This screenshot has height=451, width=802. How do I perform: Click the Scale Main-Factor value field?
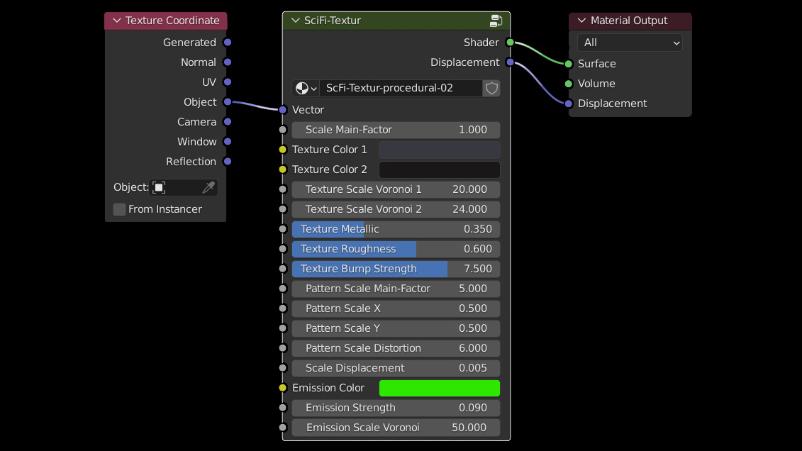[396, 130]
